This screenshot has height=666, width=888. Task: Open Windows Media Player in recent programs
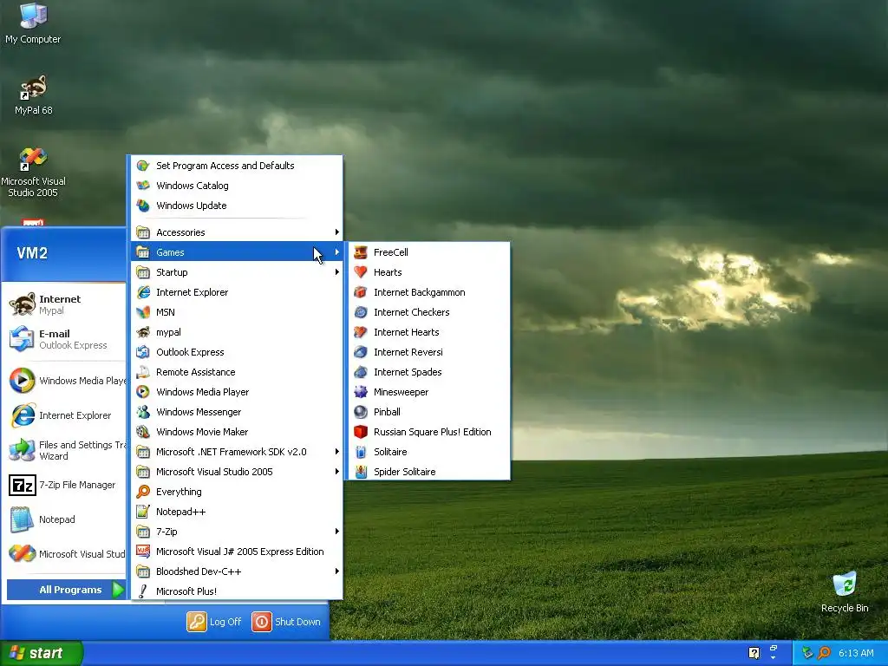point(65,381)
